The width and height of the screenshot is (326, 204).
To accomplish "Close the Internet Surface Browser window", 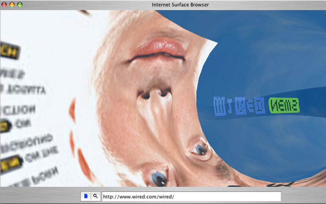I will 4,4.
